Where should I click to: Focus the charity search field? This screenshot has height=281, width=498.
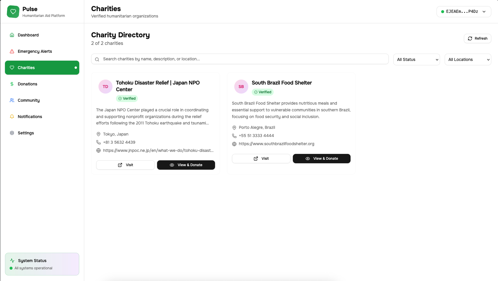242,59
